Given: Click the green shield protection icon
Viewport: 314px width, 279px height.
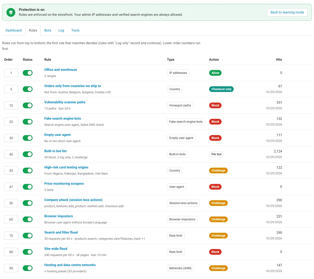Looking at the screenshot, I should 11,12.
